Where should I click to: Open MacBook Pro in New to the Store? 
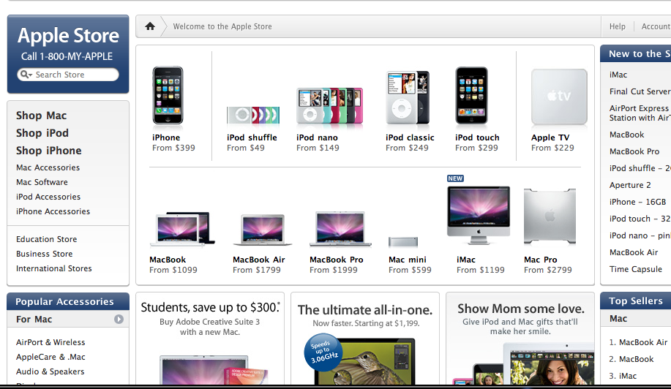(x=634, y=151)
